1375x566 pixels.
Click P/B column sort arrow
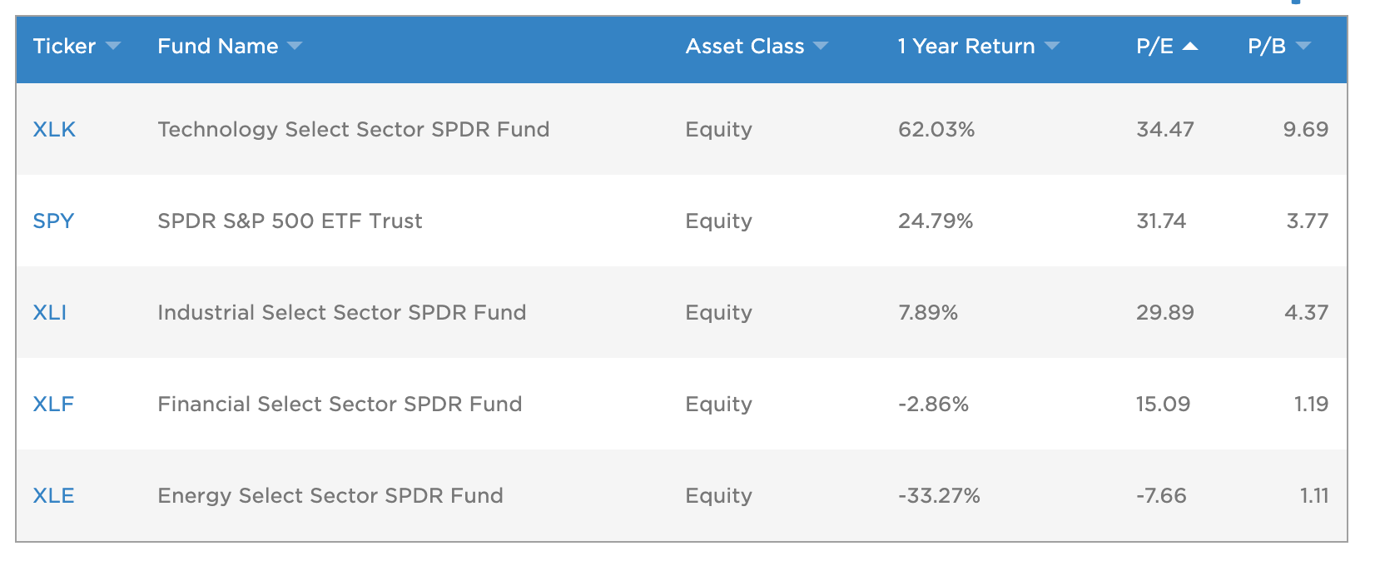pyautogui.click(x=1303, y=46)
